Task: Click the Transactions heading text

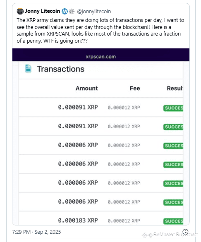Action: [61, 69]
